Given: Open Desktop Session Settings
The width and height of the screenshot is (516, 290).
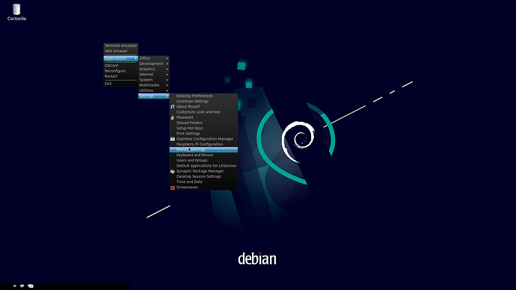Looking at the screenshot, I should 203,176.
